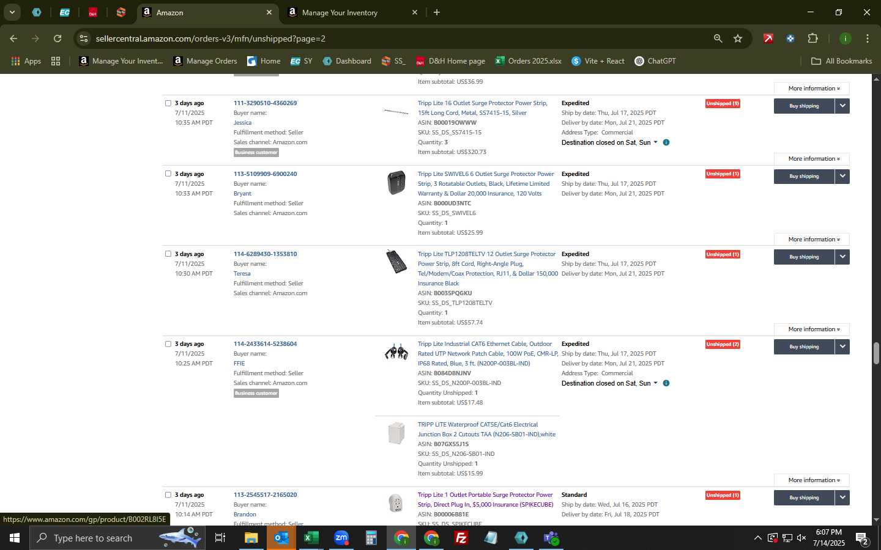Select checkbox for order 113-2545517-2165020

tap(168, 495)
